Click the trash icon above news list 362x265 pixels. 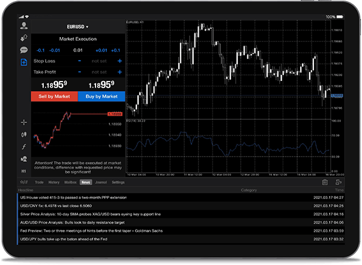[325, 182]
